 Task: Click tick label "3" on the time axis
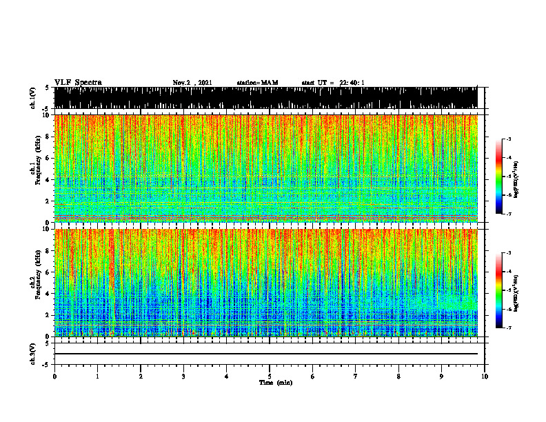click(183, 376)
